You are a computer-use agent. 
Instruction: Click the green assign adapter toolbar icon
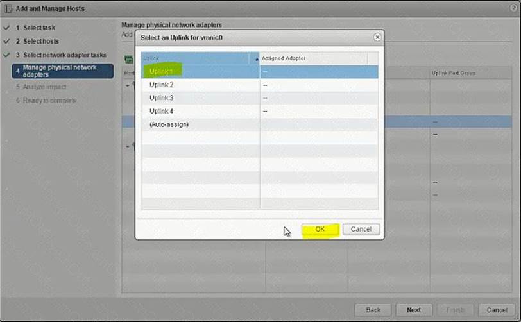coord(128,59)
